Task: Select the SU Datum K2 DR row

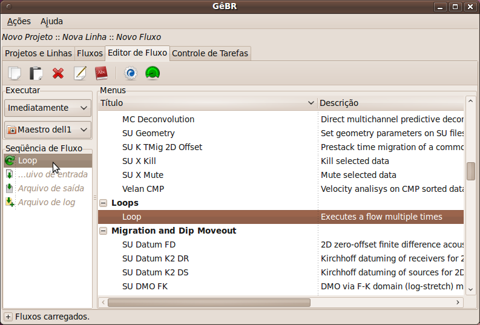Action: point(281,258)
